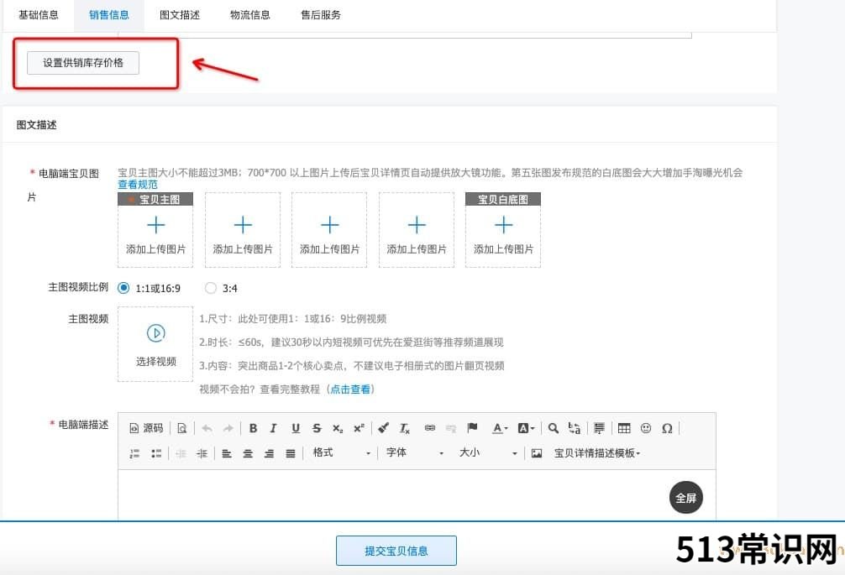Insert a table
This screenshot has height=575, width=845.
coord(624,428)
